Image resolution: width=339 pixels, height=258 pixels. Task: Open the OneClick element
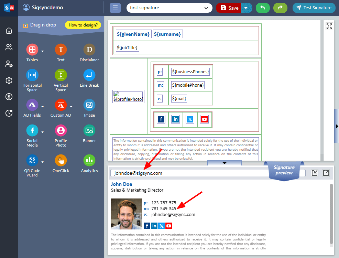click(x=61, y=161)
